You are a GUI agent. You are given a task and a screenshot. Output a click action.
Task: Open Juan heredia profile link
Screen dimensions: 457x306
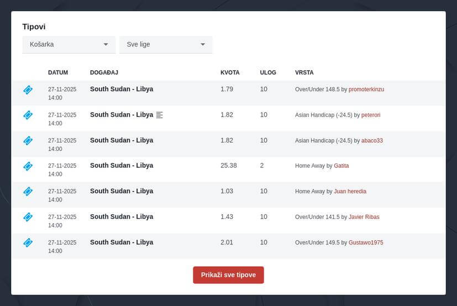(350, 191)
